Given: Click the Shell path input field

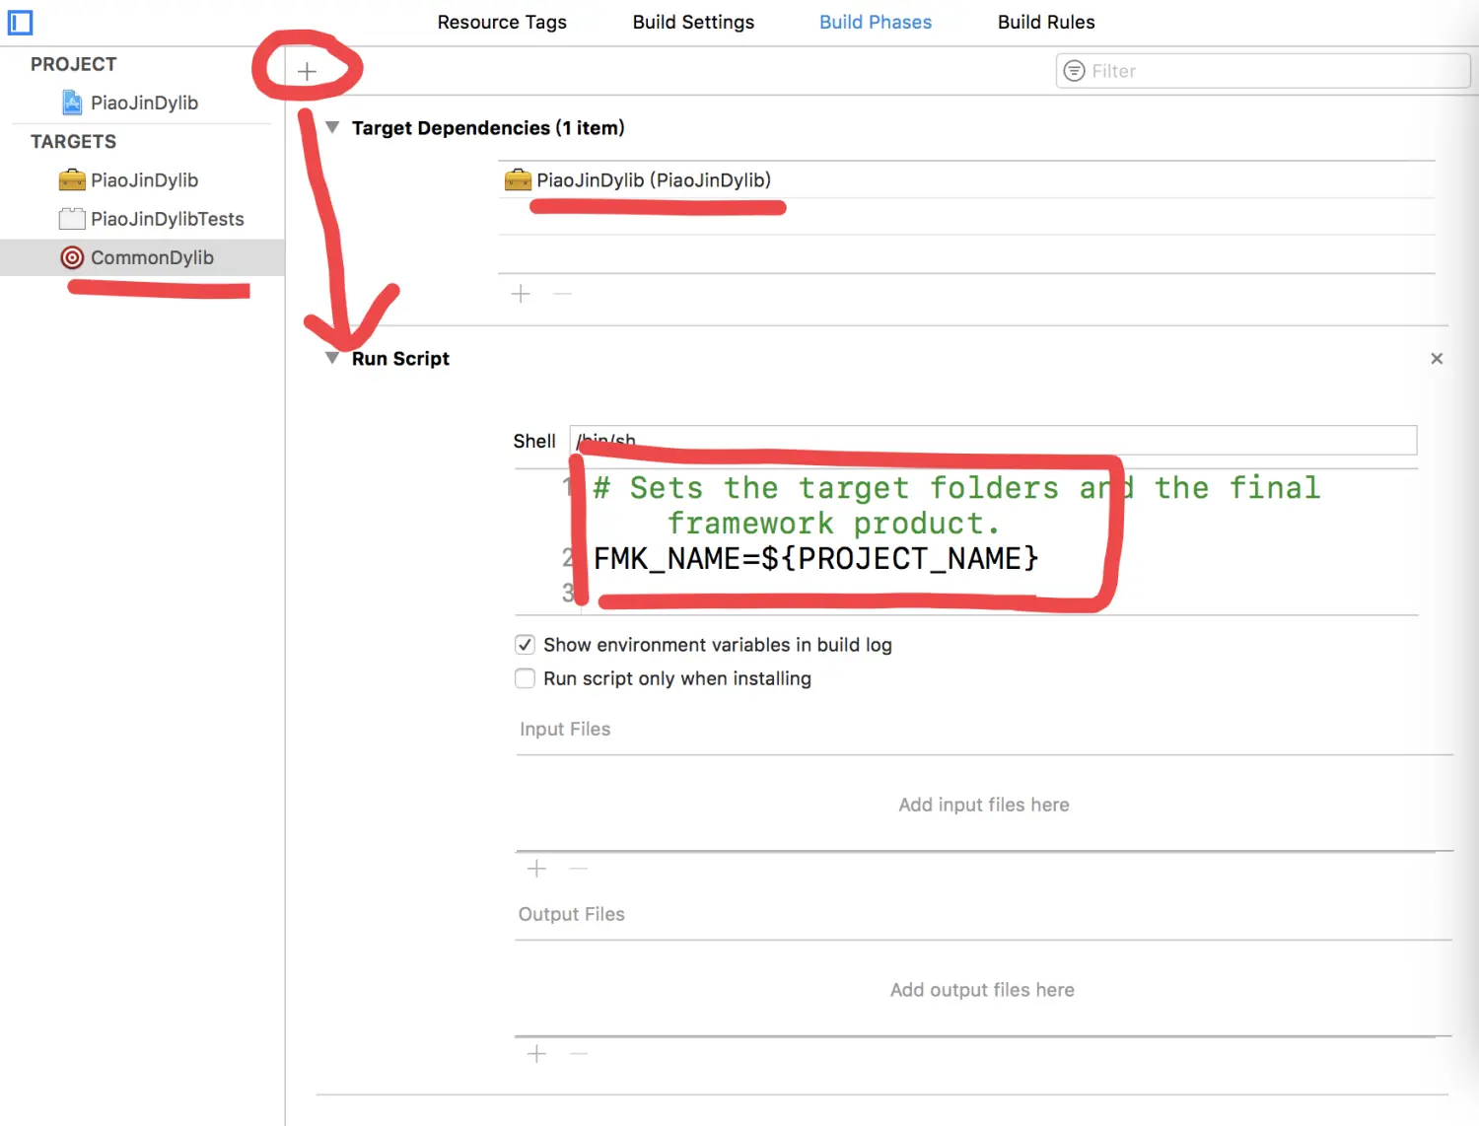Looking at the screenshot, I should click(993, 441).
